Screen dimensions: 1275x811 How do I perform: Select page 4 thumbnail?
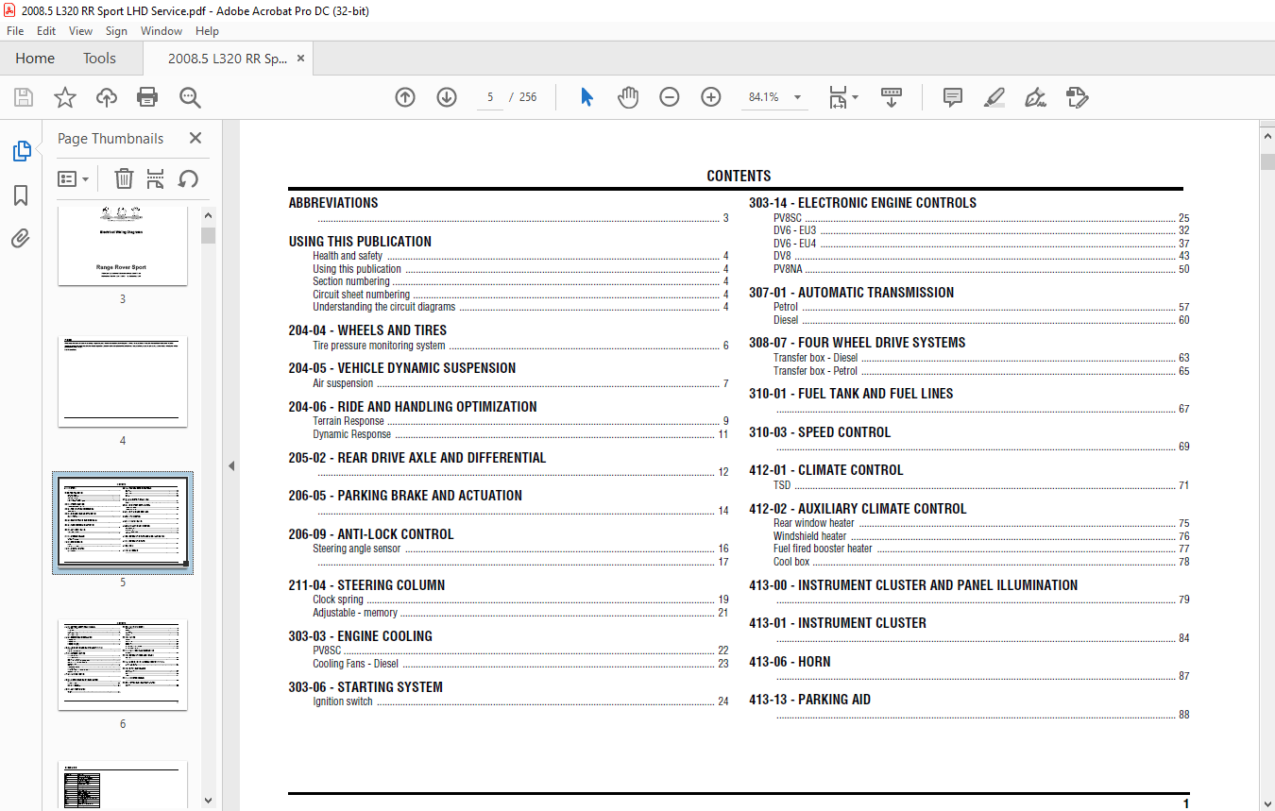click(123, 381)
